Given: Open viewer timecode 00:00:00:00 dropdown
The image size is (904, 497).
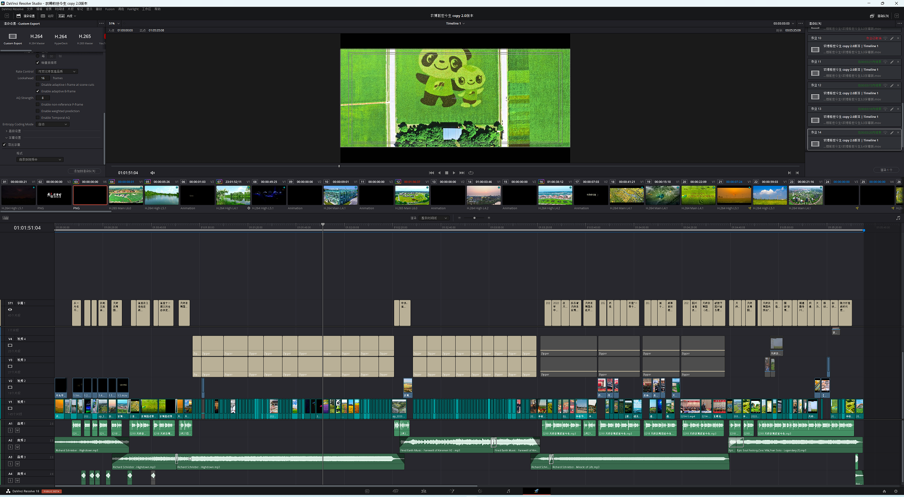Looking at the screenshot, I should (x=783, y=24).
